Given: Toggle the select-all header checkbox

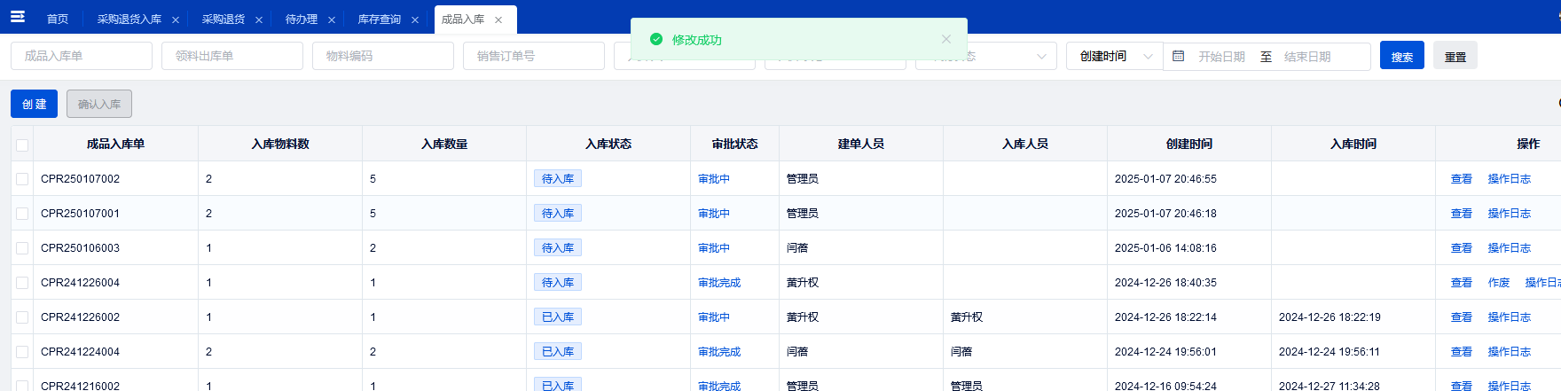Looking at the screenshot, I should (22, 145).
